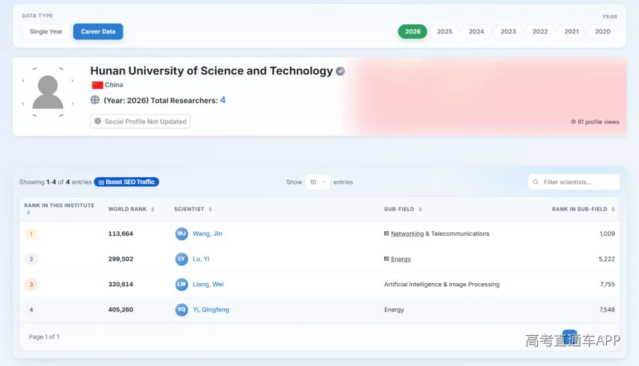Viewport: 639px width, 366px height.
Task: Click the China flag icon
Action: coord(97,85)
